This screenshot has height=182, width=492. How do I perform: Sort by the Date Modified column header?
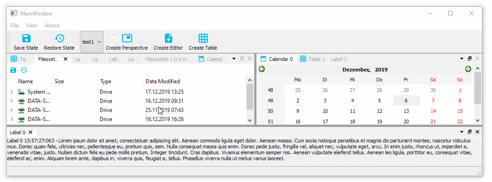(163, 81)
